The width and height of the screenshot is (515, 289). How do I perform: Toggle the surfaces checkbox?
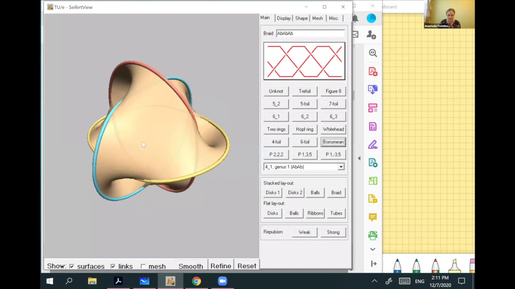[x=72, y=266]
